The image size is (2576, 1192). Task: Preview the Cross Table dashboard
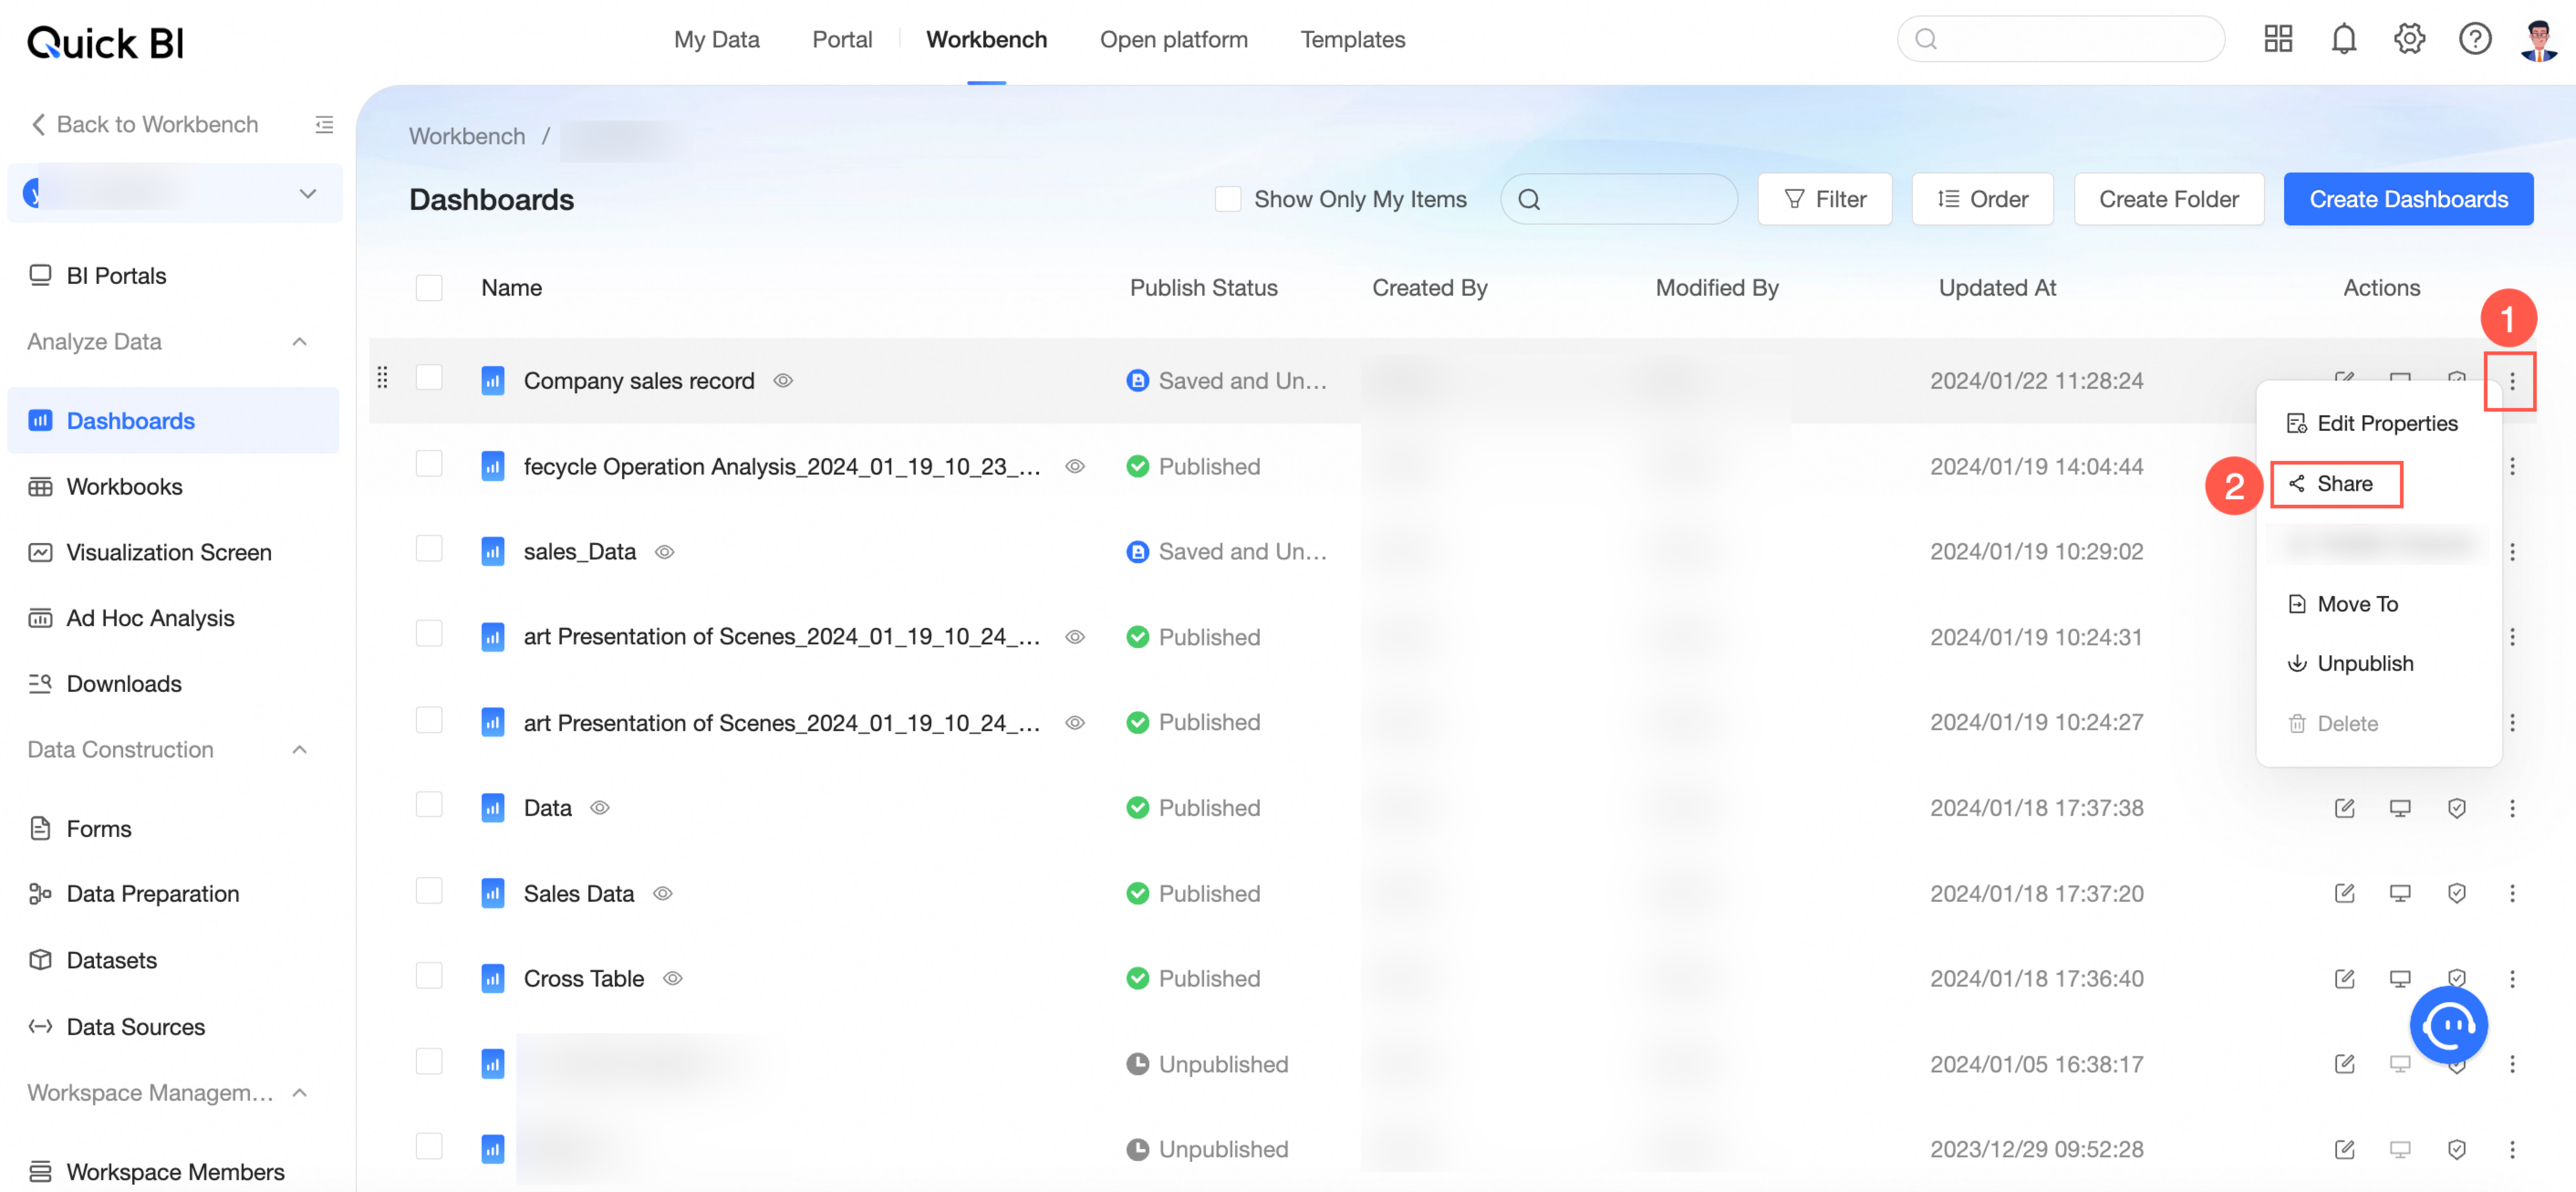click(2400, 978)
